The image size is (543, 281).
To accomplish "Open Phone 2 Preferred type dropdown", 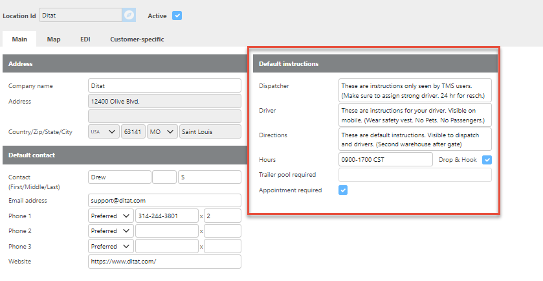I will click(x=110, y=231).
